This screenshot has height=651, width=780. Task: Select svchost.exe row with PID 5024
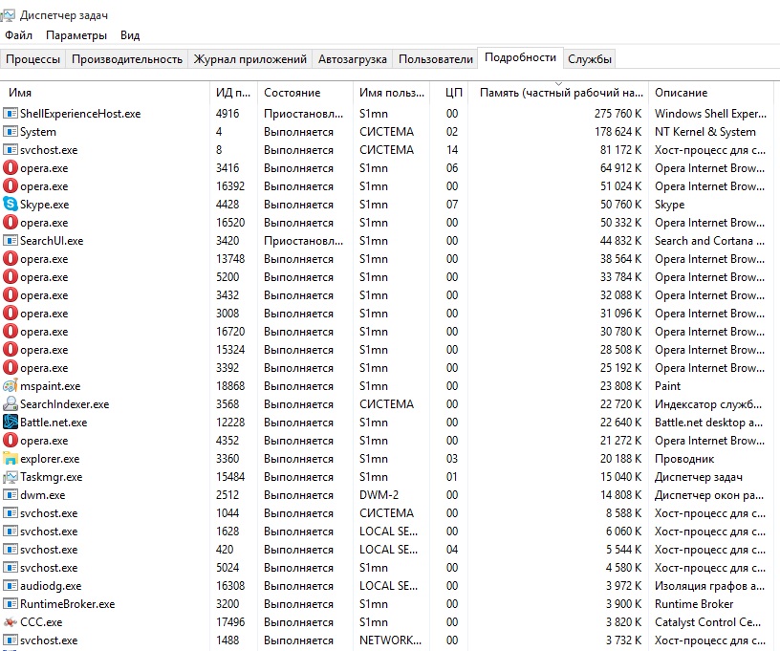pos(386,568)
